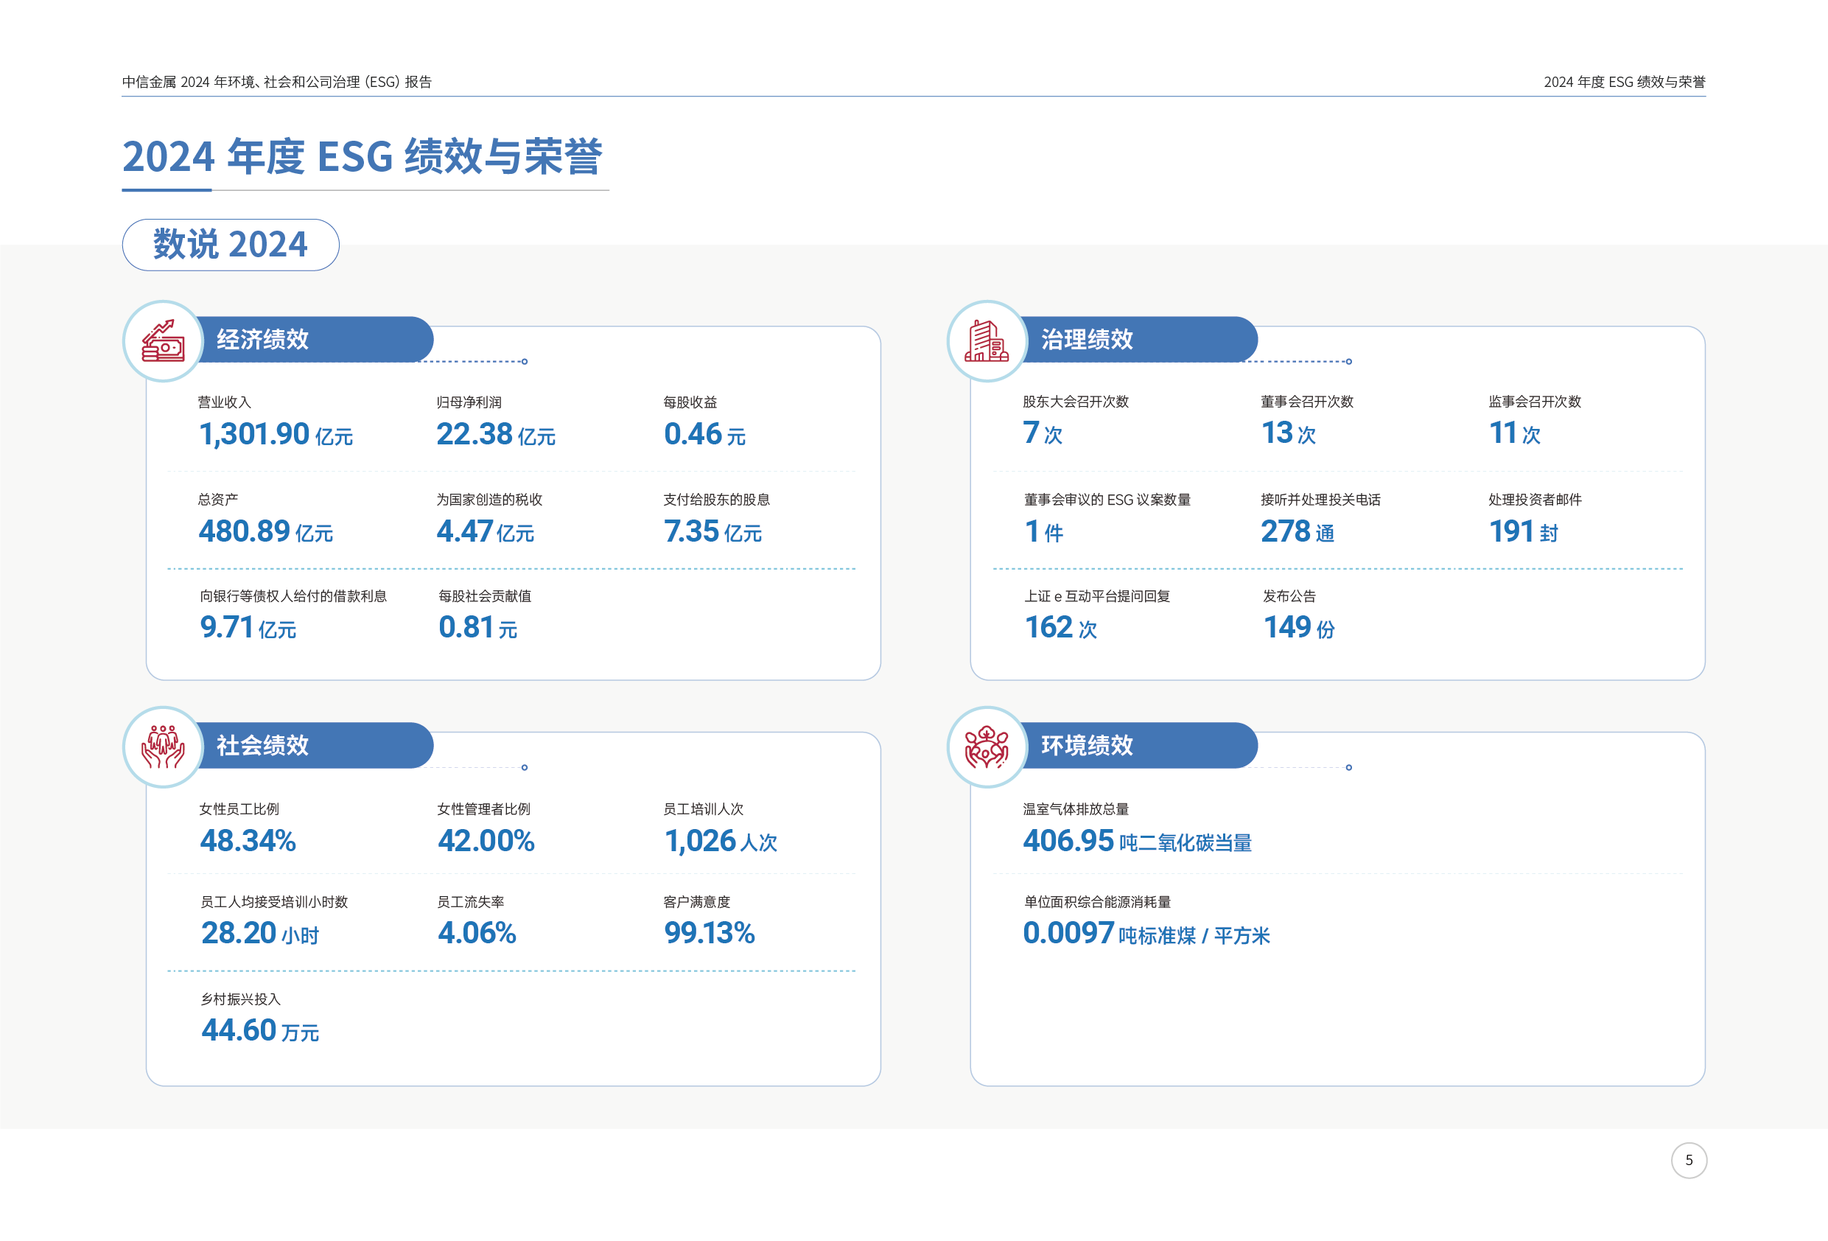The width and height of the screenshot is (1828, 1241).
Task: Select the 治理绩效 section header
Action: pyautogui.click(x=1086, y=339)
